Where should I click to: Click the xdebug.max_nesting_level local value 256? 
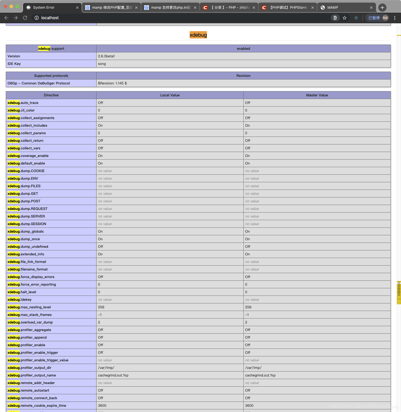[101, 307]
